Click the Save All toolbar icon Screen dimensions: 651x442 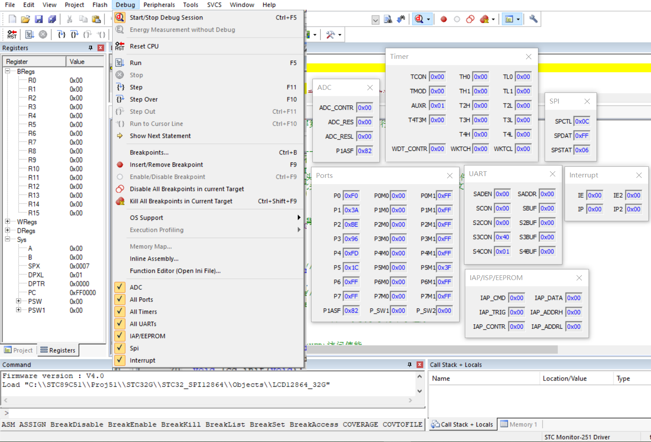[52, 19]
